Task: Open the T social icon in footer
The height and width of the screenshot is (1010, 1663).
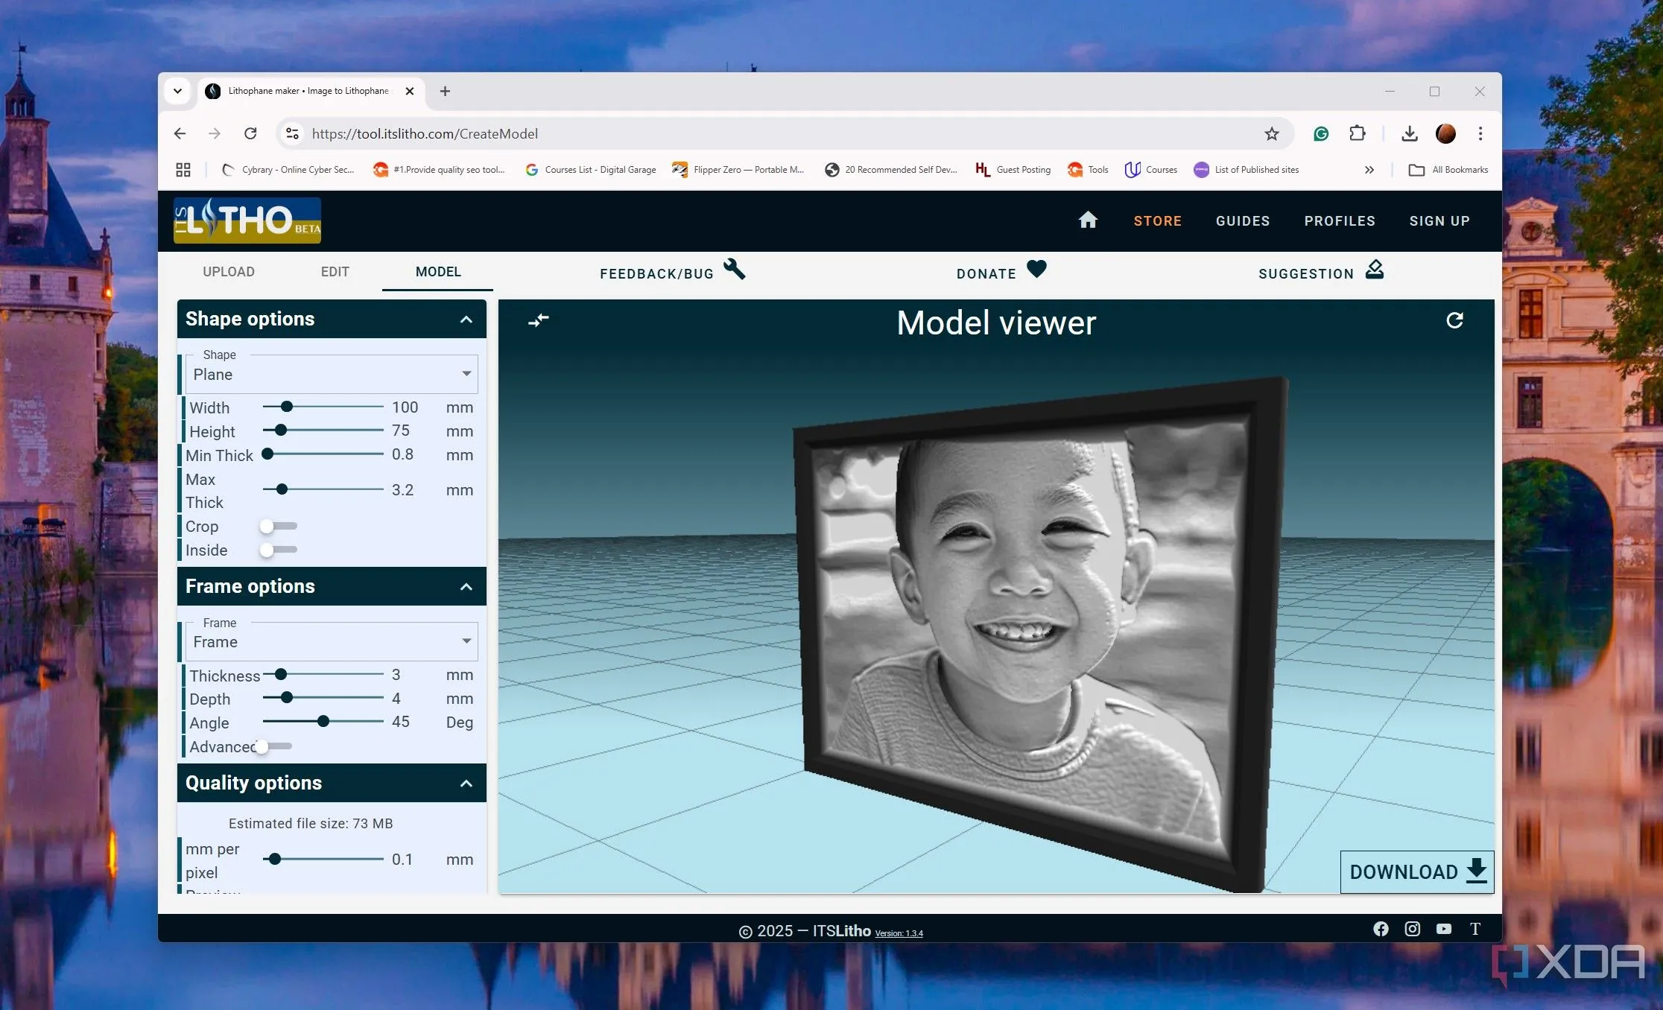Action: click(1474, 928)
